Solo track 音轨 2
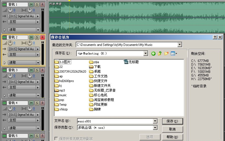The height and width of the screenshot is (141, 225). pyautogui.click(x=37, y=37)
